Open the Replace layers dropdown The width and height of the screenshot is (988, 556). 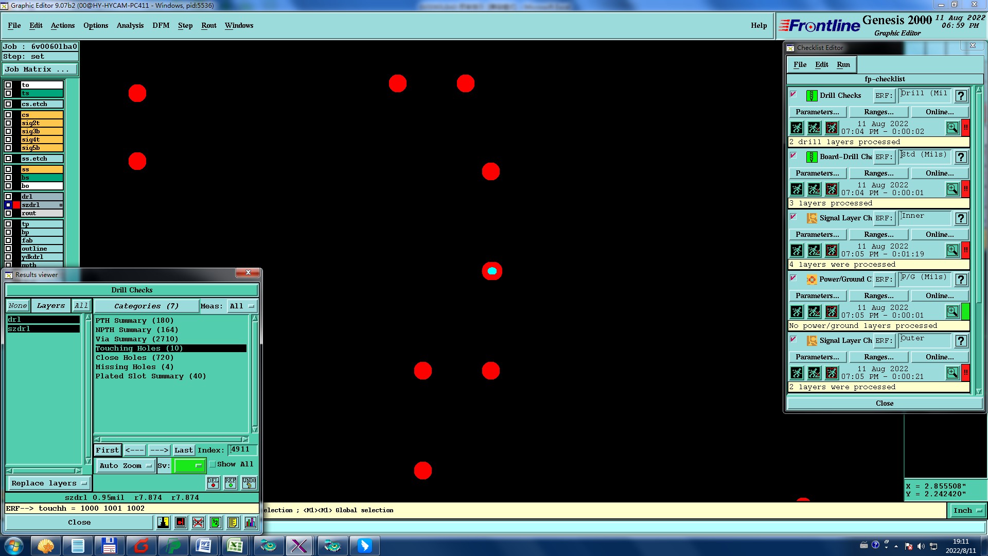tap(48, 483)
